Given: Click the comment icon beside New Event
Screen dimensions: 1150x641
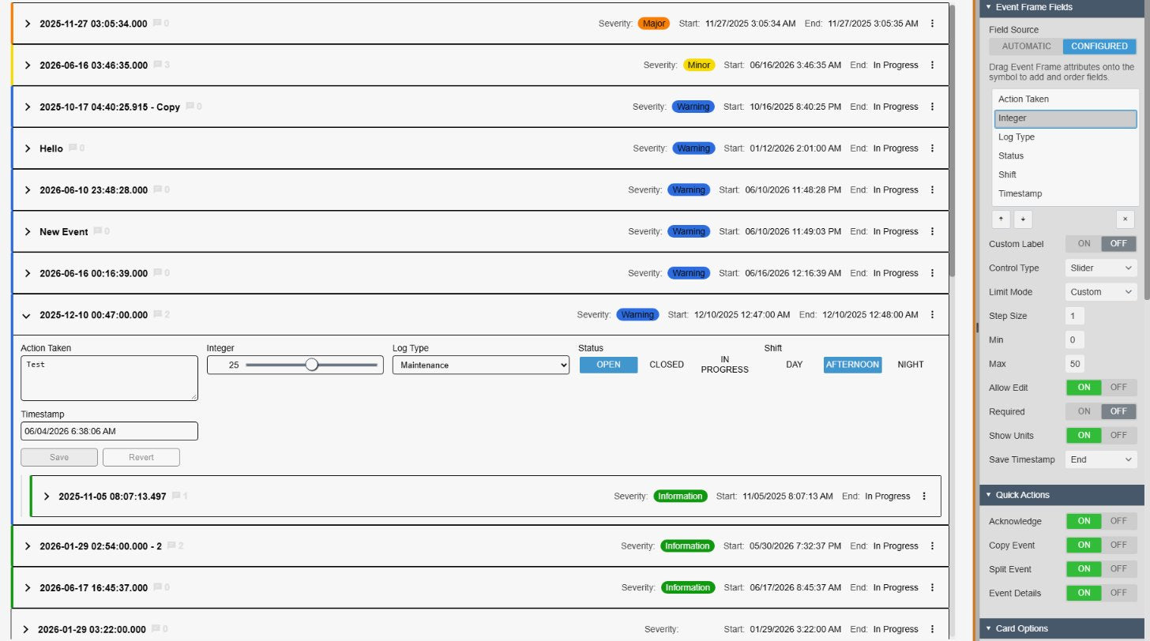Looking at the screenshot, I should point(98,231).
